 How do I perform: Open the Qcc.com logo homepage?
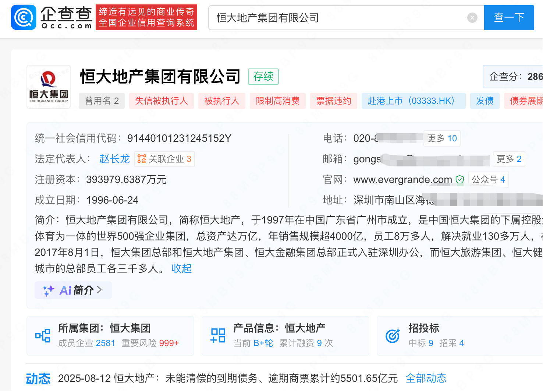coord(52,17)
